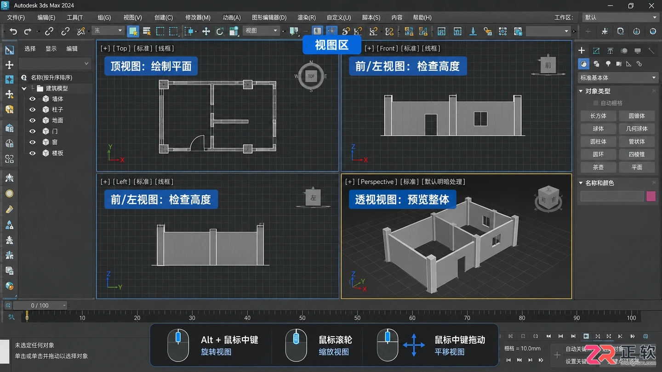Open the pink object color swatch
The height and width of the screenshot is (372, 662).
[651, 196]
